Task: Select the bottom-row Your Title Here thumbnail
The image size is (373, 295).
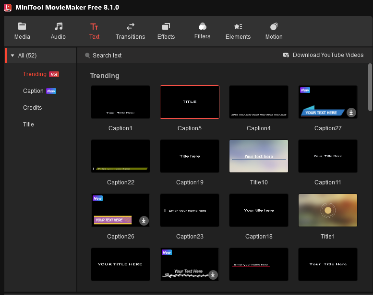Action: (x=328, y=264)
